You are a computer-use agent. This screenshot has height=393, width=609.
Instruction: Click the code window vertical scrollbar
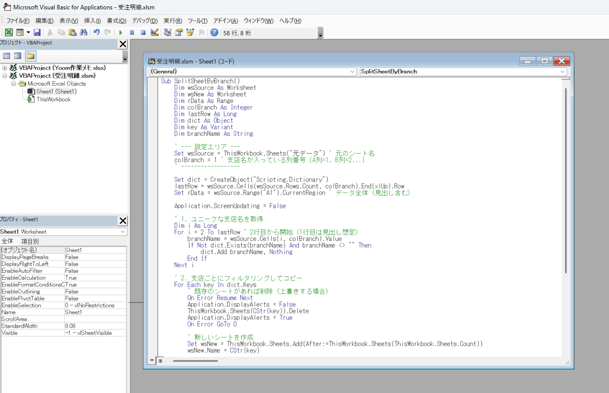tap(566, 180)
